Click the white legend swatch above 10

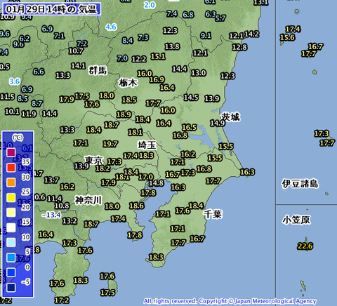point(11,227)
